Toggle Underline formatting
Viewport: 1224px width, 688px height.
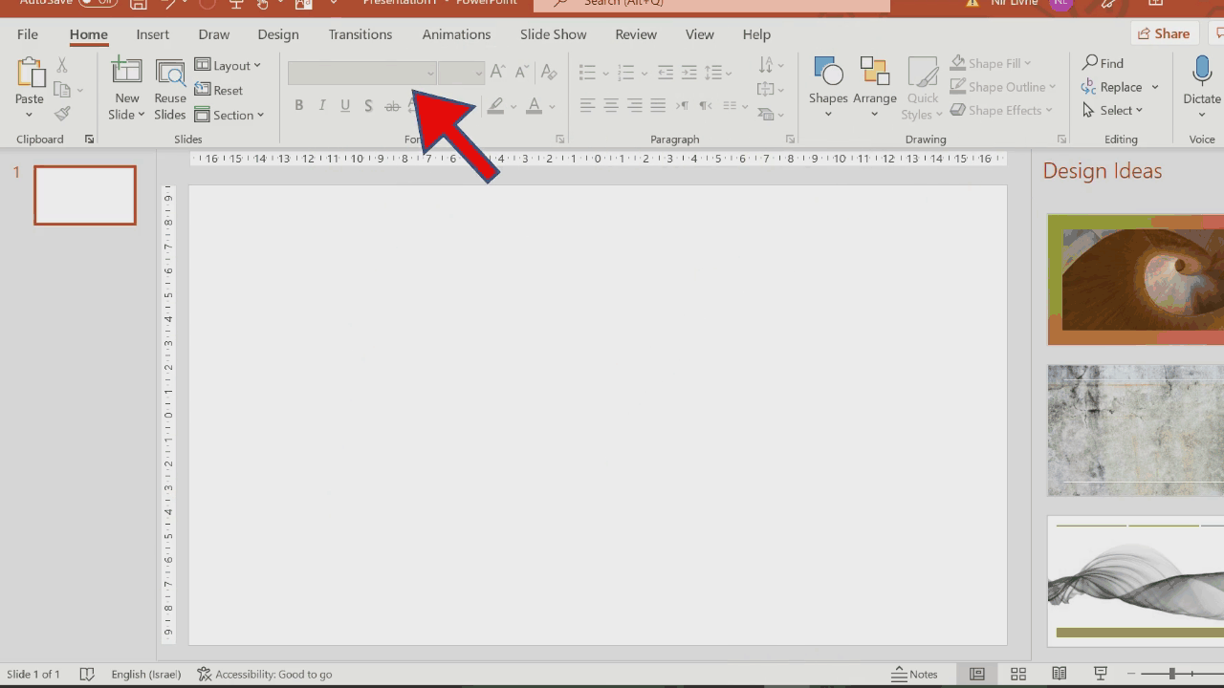(345, 105)
